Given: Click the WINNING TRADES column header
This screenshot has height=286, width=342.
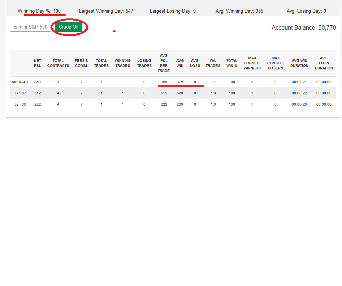Looking at the screenshot, I should (x=122, y=63).
